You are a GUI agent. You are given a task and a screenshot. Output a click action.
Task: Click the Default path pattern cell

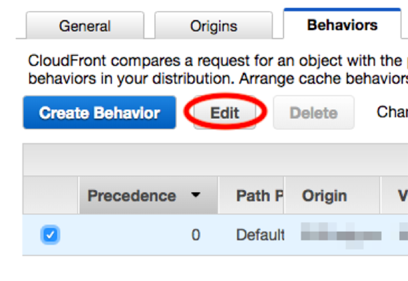tap(260, 236)
